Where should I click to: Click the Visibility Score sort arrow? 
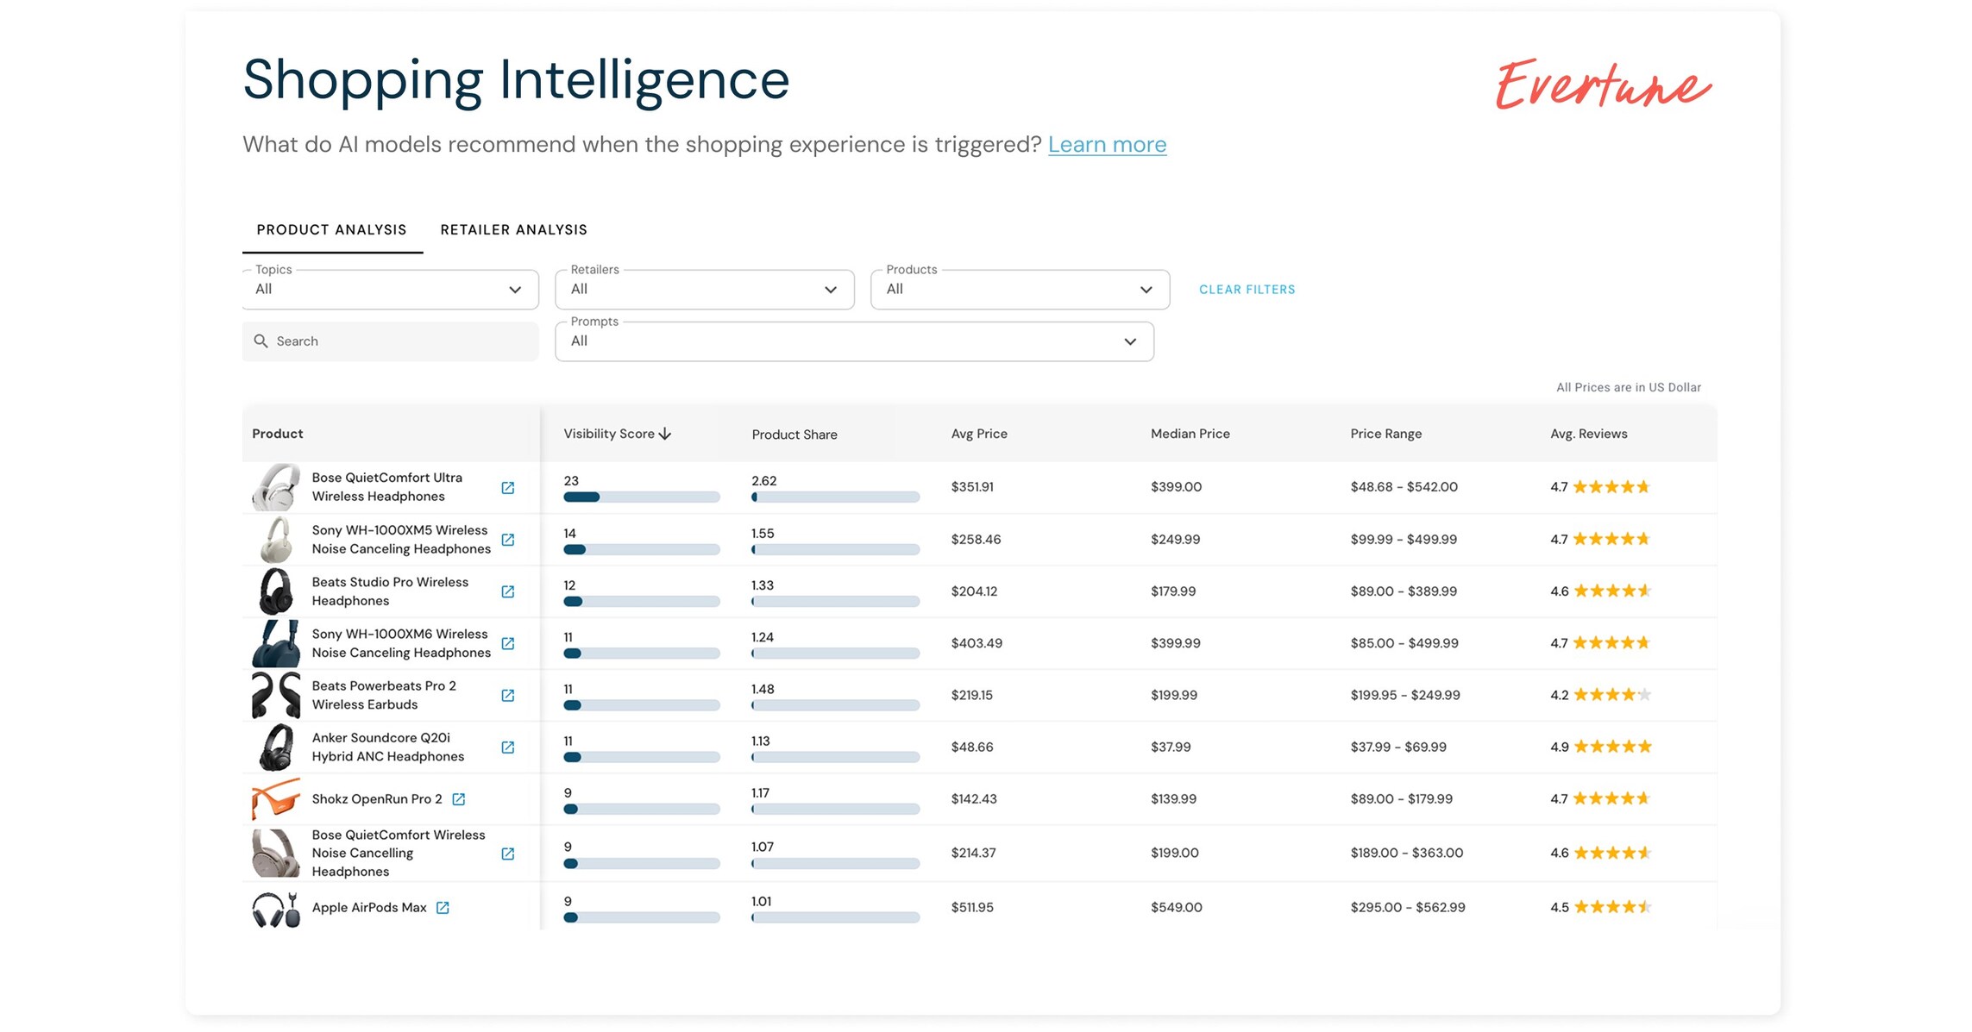(665, 434)
